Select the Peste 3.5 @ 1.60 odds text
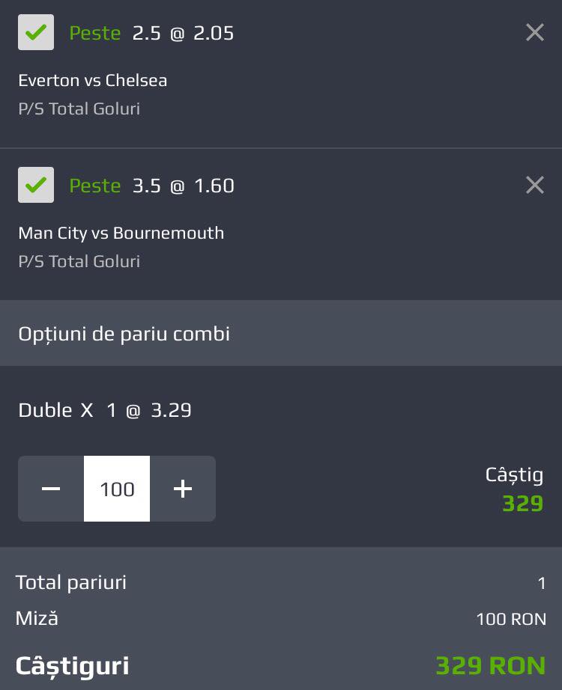Image resolution: width=562 pixels, height=690 pixels. (151, 186)
